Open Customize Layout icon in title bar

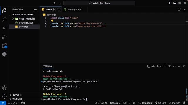pyautogui.click(x=184, y=3)
